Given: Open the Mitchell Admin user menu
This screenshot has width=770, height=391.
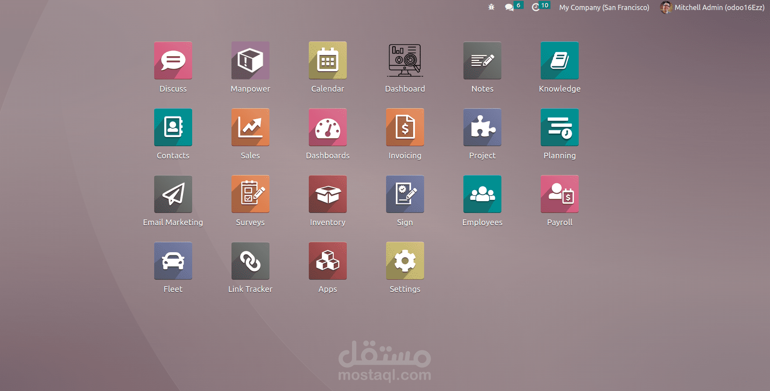Looking at the screenshot, I should (712, 7).
